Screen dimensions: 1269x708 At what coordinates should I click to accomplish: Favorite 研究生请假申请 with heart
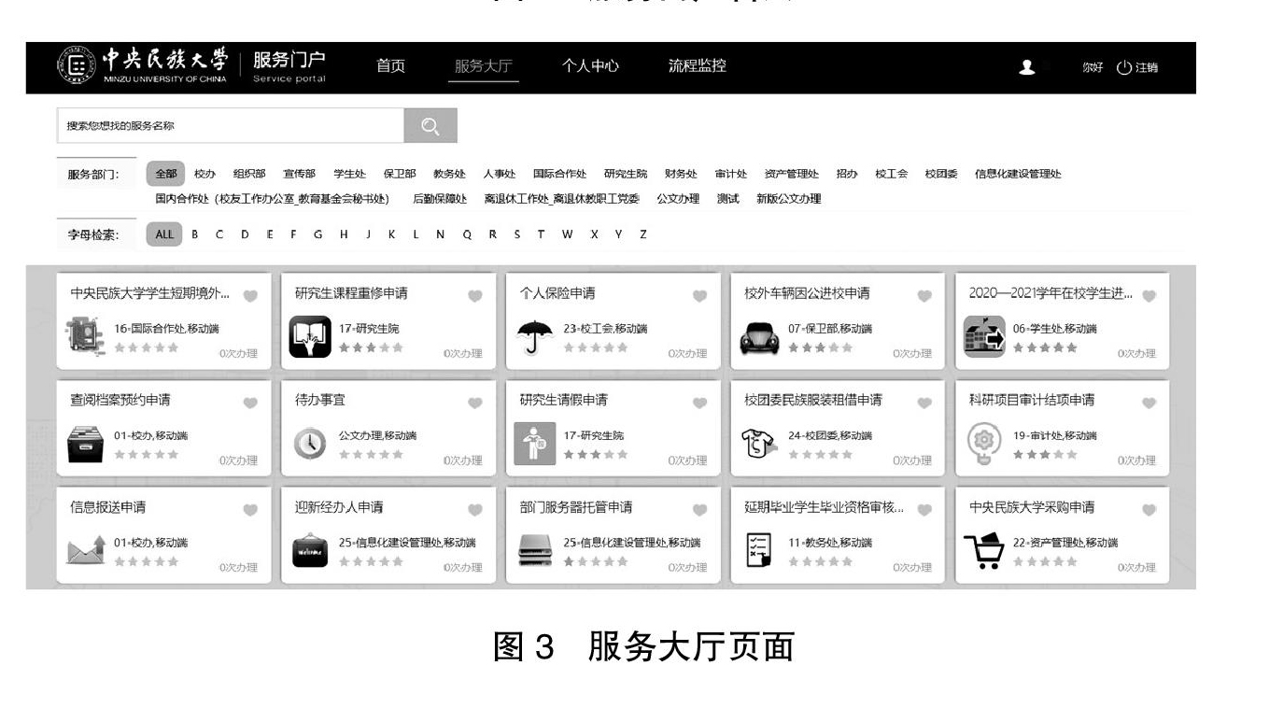tap(699, 403)
